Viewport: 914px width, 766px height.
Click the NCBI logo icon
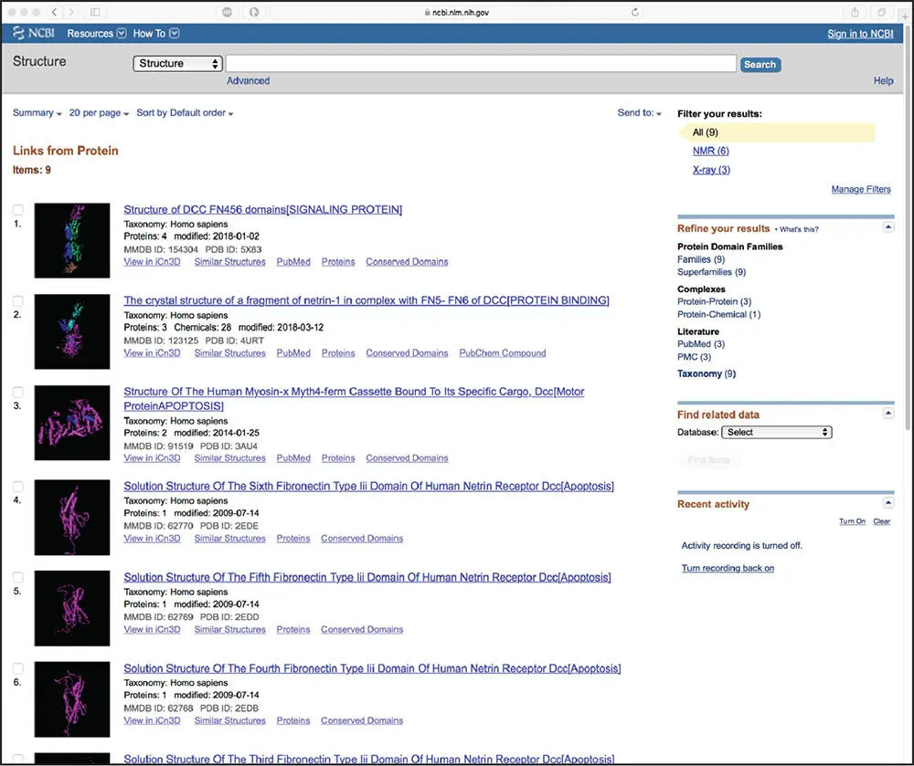click(18, 33)
